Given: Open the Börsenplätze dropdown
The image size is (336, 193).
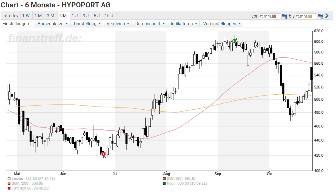Looking at the screenshot, I should pos(53,24).
